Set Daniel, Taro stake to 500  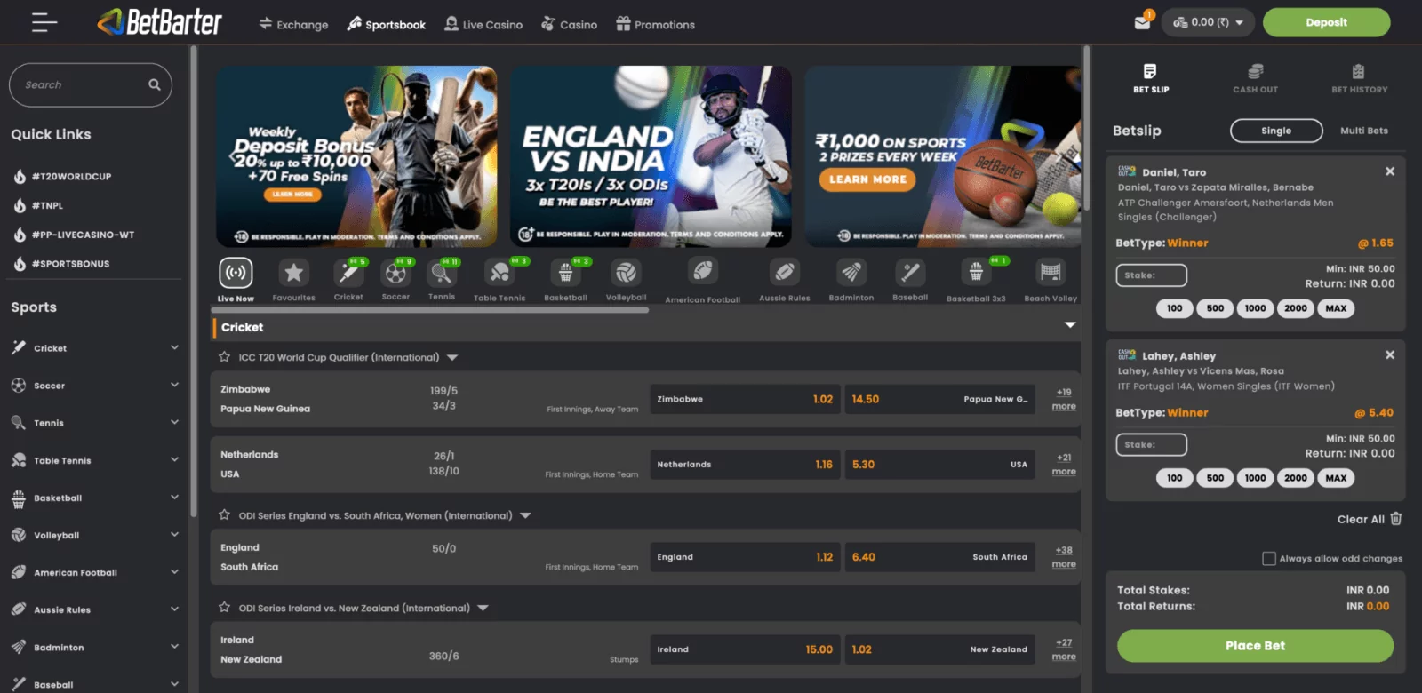1215,308
